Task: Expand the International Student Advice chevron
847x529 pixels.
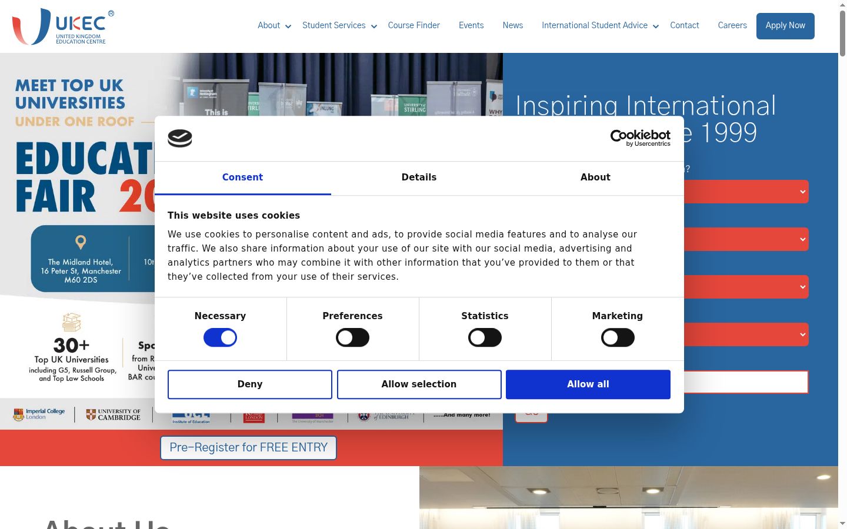Action: coord(656,26)
